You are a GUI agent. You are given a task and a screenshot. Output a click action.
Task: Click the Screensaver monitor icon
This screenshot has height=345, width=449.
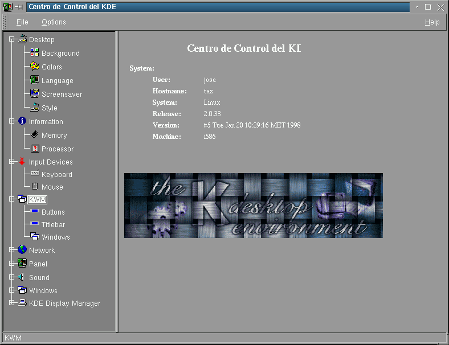(x=35, y=94)
